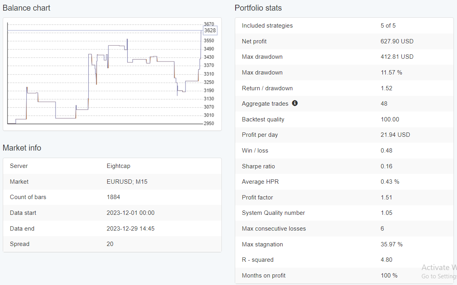Click the Aggregate trades info icon
Screen dimensions: 457x285
pos(295,103)
